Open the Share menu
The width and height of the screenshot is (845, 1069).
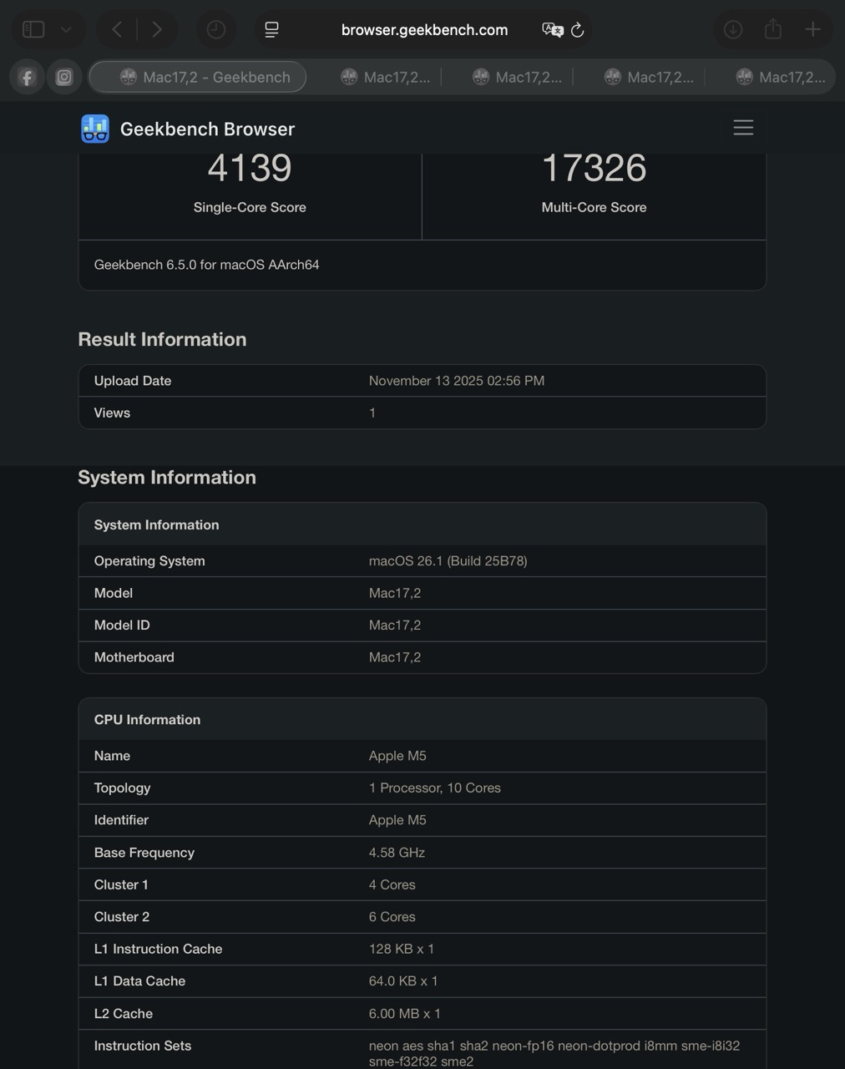[773, 30]
